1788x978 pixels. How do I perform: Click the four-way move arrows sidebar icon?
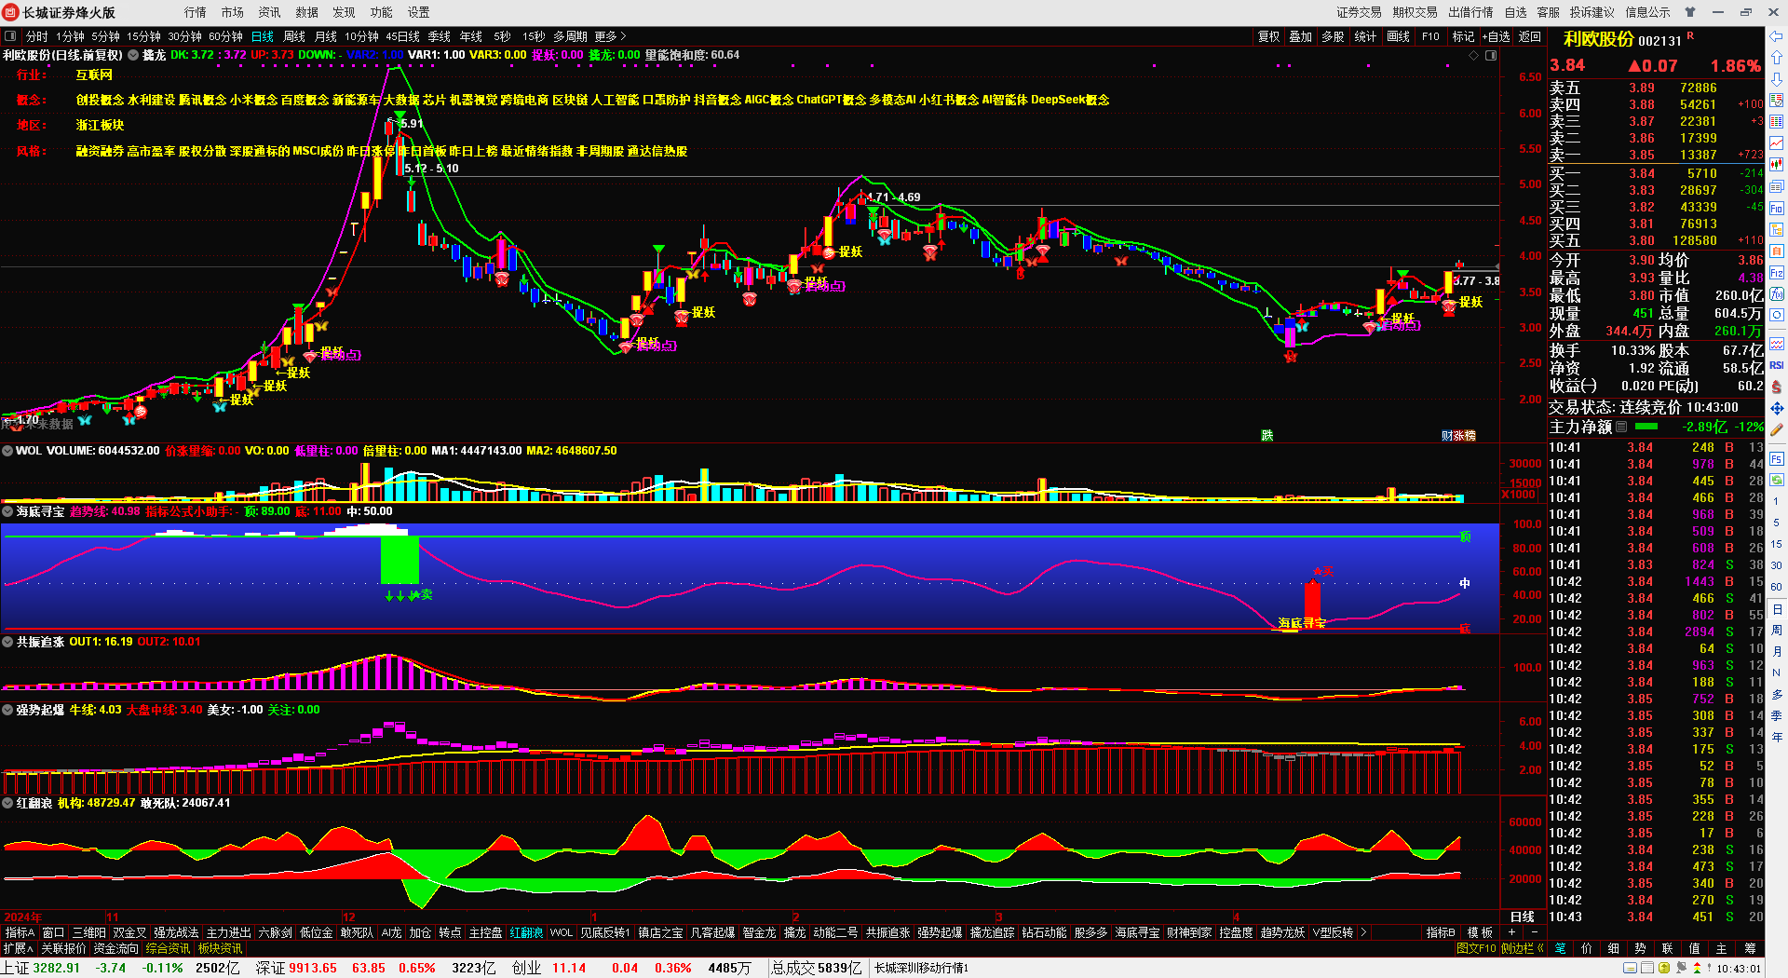(1777, 408)
